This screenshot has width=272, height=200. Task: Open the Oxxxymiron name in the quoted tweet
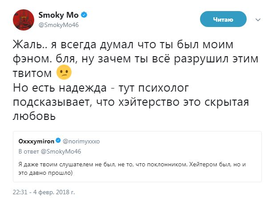coord(36,141)
